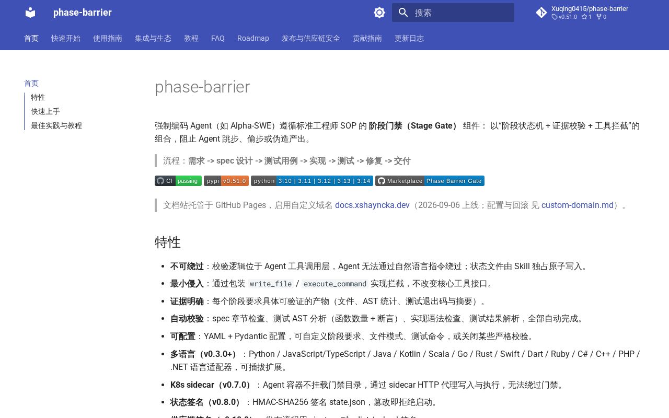Open the 集成与生态 tab
The width and height of the screenshot is (669, 418).
pos(153,38)
